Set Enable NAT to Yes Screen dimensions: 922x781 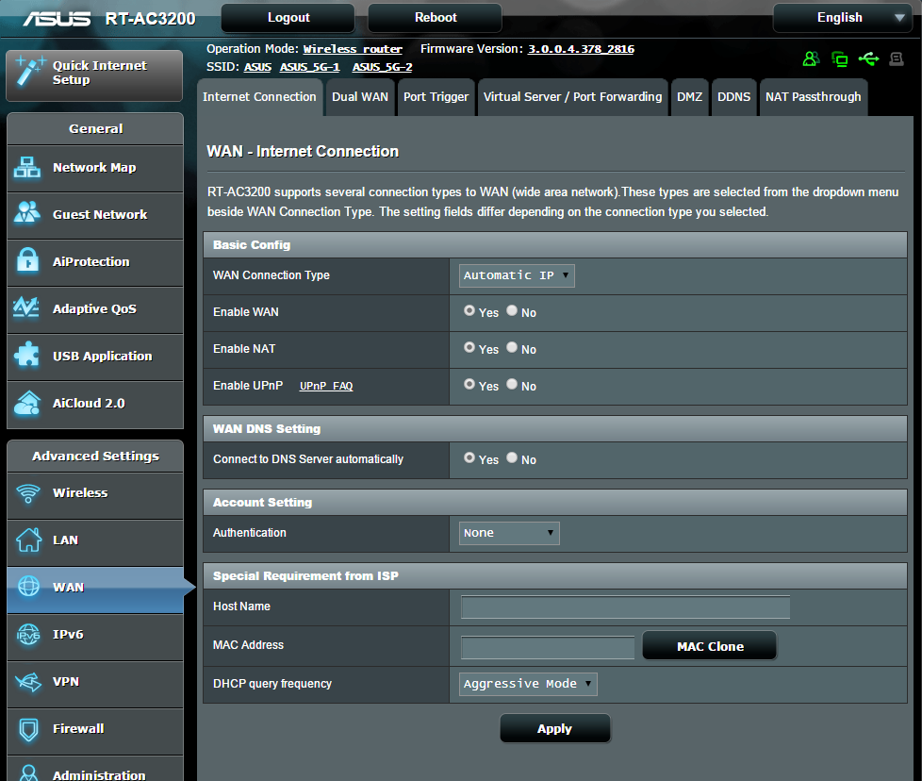[x=469, y=347]
